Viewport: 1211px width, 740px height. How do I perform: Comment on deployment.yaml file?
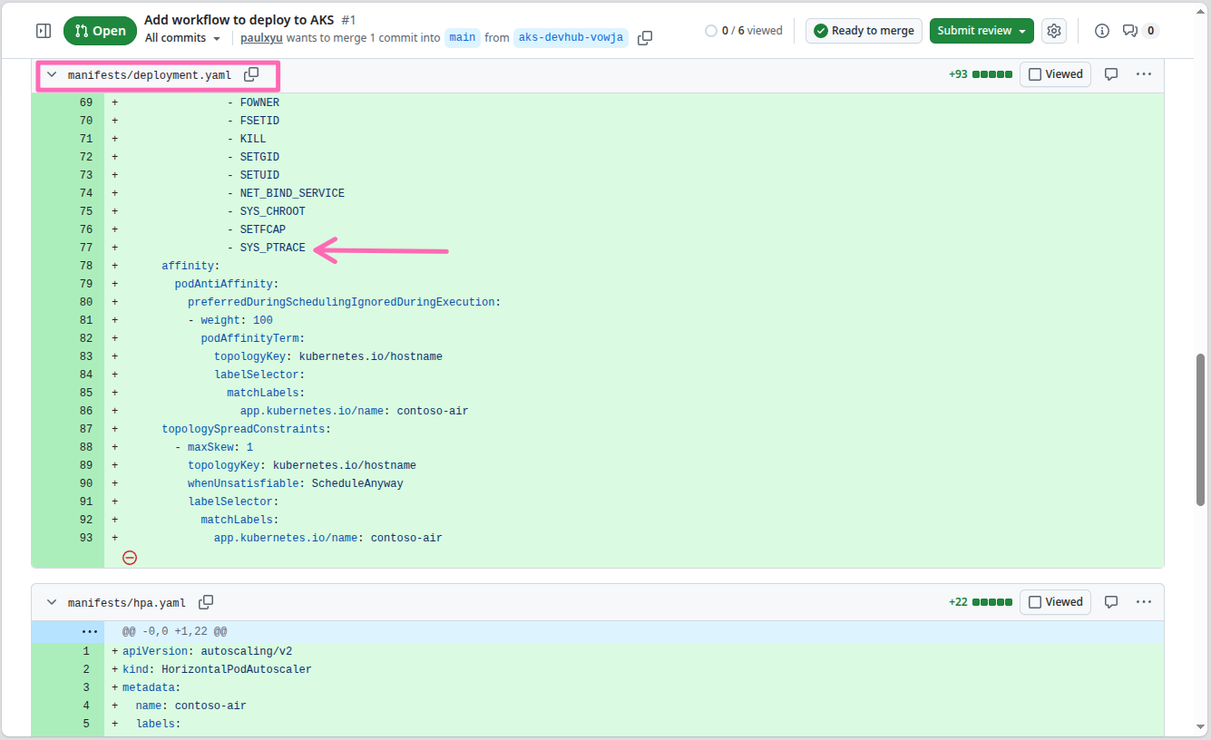click(1111, 74)
